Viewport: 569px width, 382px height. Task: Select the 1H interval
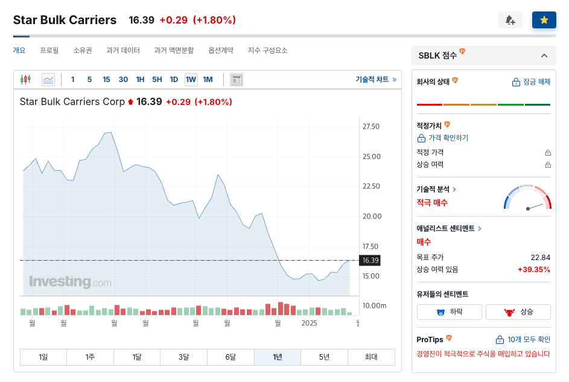140,80
